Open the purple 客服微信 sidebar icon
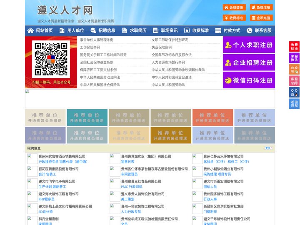The width and height of the screenshot is (300, 225). pos(294,58)
